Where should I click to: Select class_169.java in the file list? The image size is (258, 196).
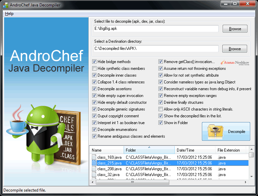[x=109, y=157]
